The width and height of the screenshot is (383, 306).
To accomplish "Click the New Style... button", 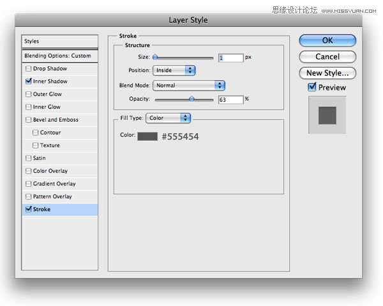I will (327, 73).
